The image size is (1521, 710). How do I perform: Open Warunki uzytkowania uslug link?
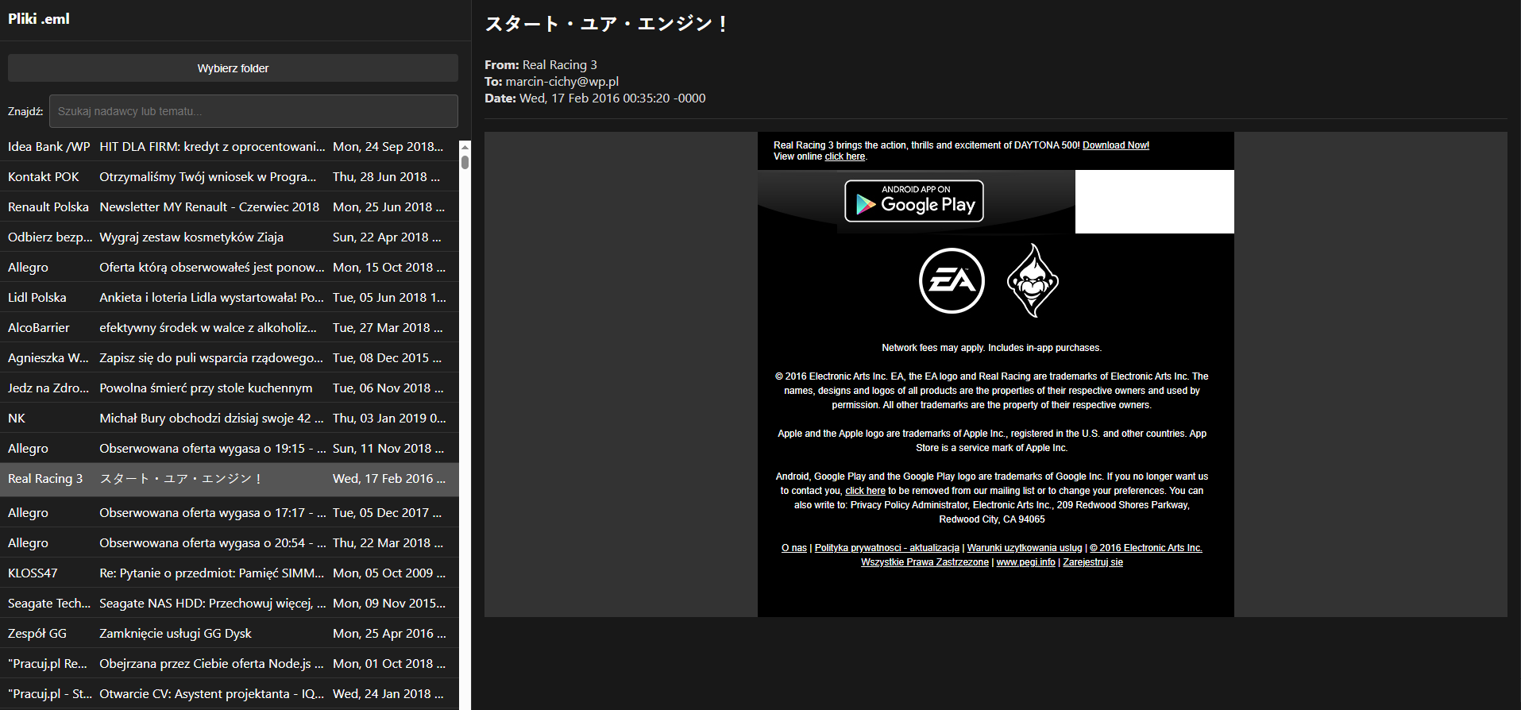pyautogui.click(x=1025, y=548)
